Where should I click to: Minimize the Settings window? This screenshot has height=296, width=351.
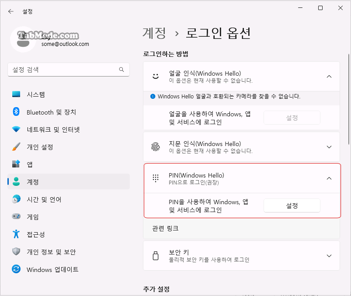300,8
